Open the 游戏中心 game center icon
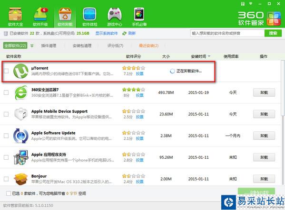The height and width of the screenshot is (210, 285). click(114, 17)
